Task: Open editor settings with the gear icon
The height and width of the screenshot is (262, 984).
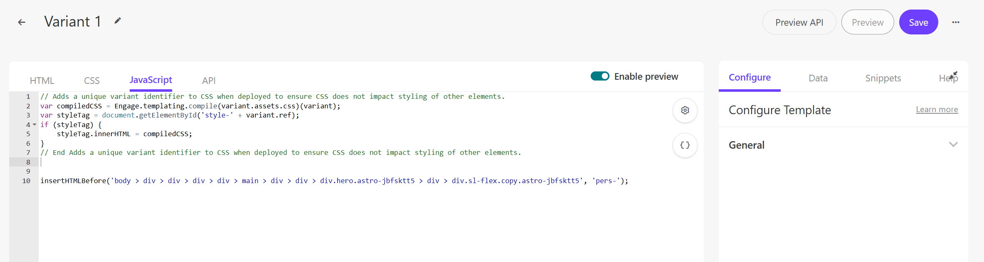Action: click(x=685, y=110)
